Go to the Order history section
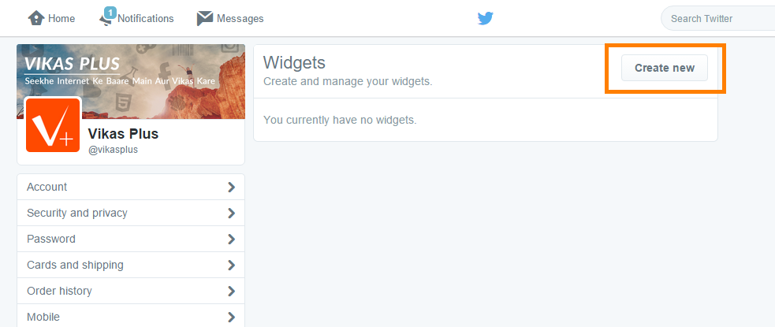 pos(131,291)
